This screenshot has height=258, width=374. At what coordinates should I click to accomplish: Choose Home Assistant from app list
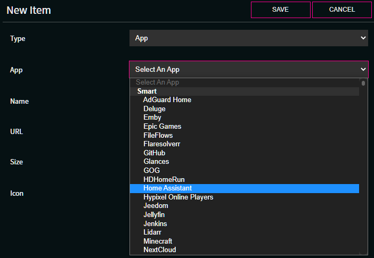244,188
